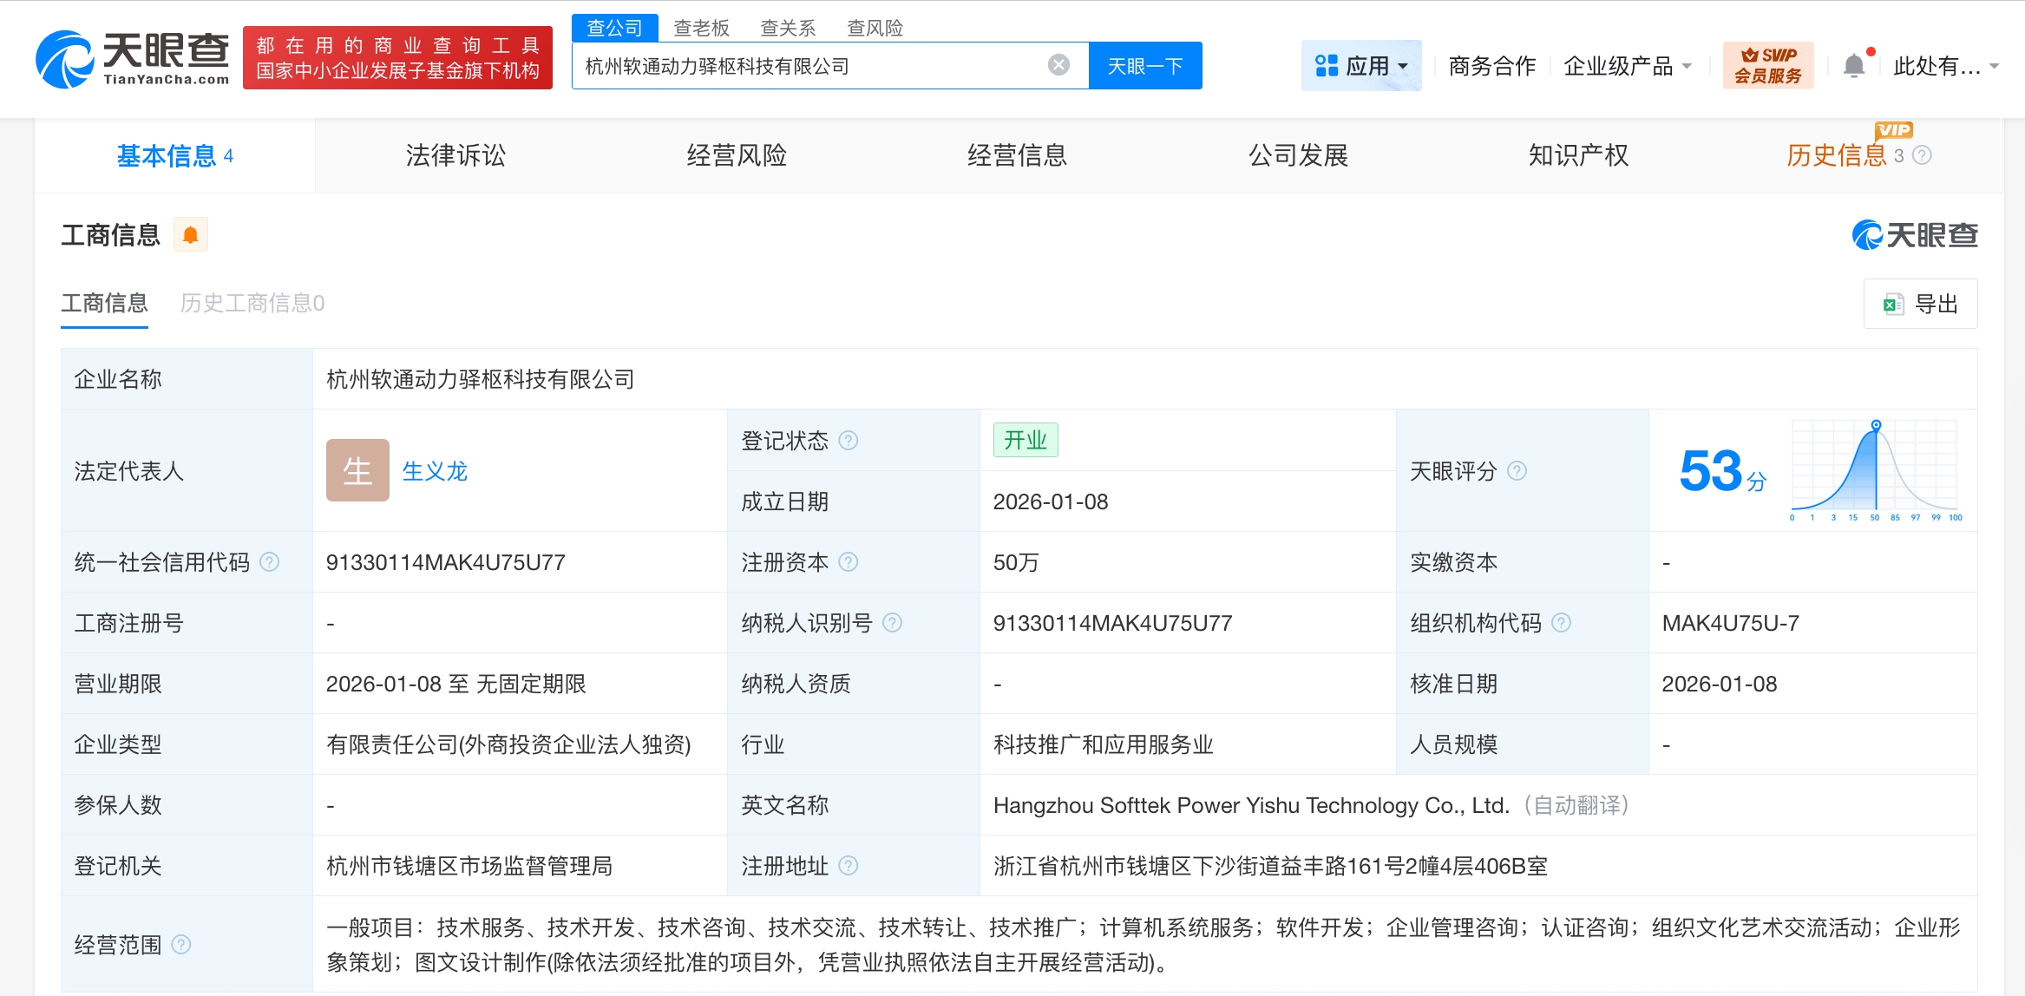Click question mark beside 统一社会信用代码
This screenshot has width=2025, height=996.
(270, 562)
